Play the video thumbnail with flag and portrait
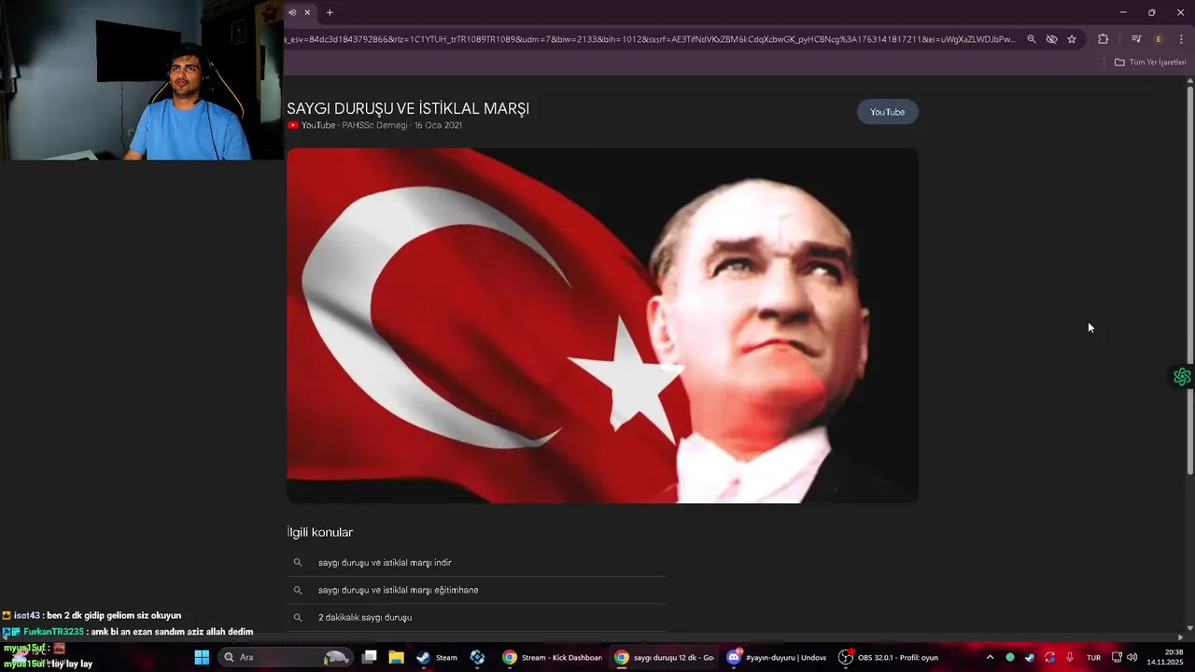The height and width of the screenshot is (672, 1195). click(x=602, y=326)
